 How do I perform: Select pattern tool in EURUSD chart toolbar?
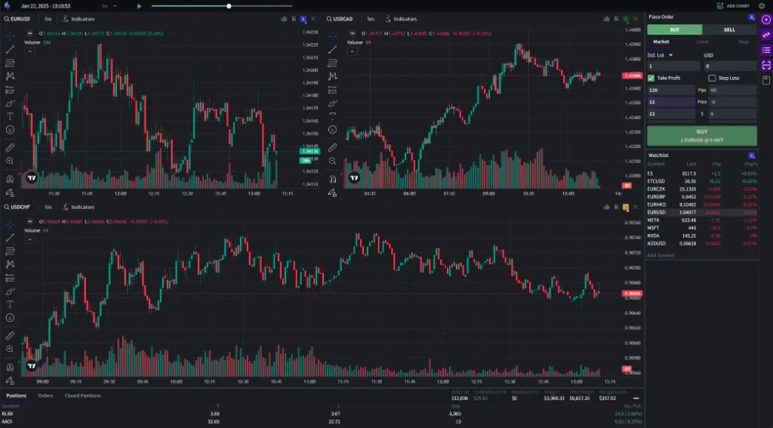point(10,76)
